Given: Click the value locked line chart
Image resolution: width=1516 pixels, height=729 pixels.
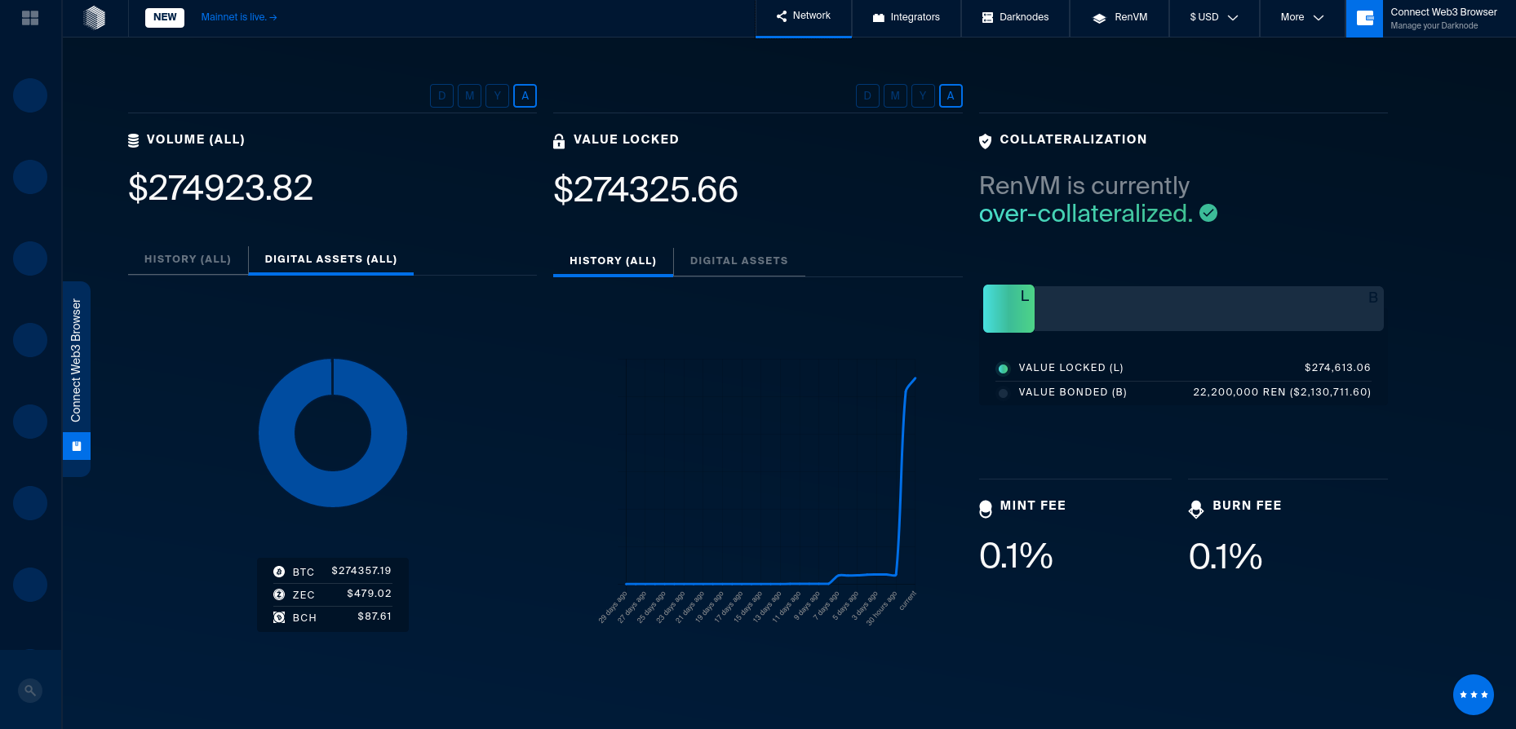Looking at the screenshot, I should (x=770, y=481).
